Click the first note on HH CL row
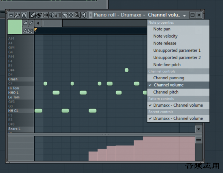The image size is (223, 173). (x=38, y=111)
